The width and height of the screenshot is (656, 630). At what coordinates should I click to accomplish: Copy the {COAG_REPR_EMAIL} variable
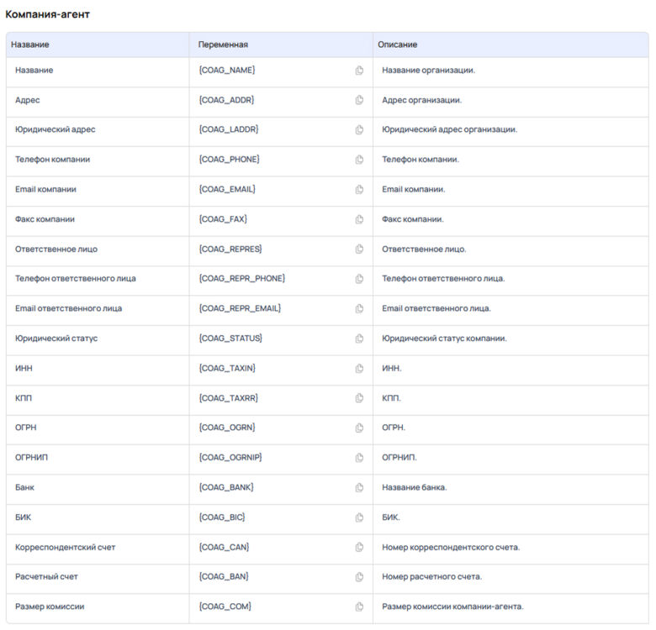point(359,309)
